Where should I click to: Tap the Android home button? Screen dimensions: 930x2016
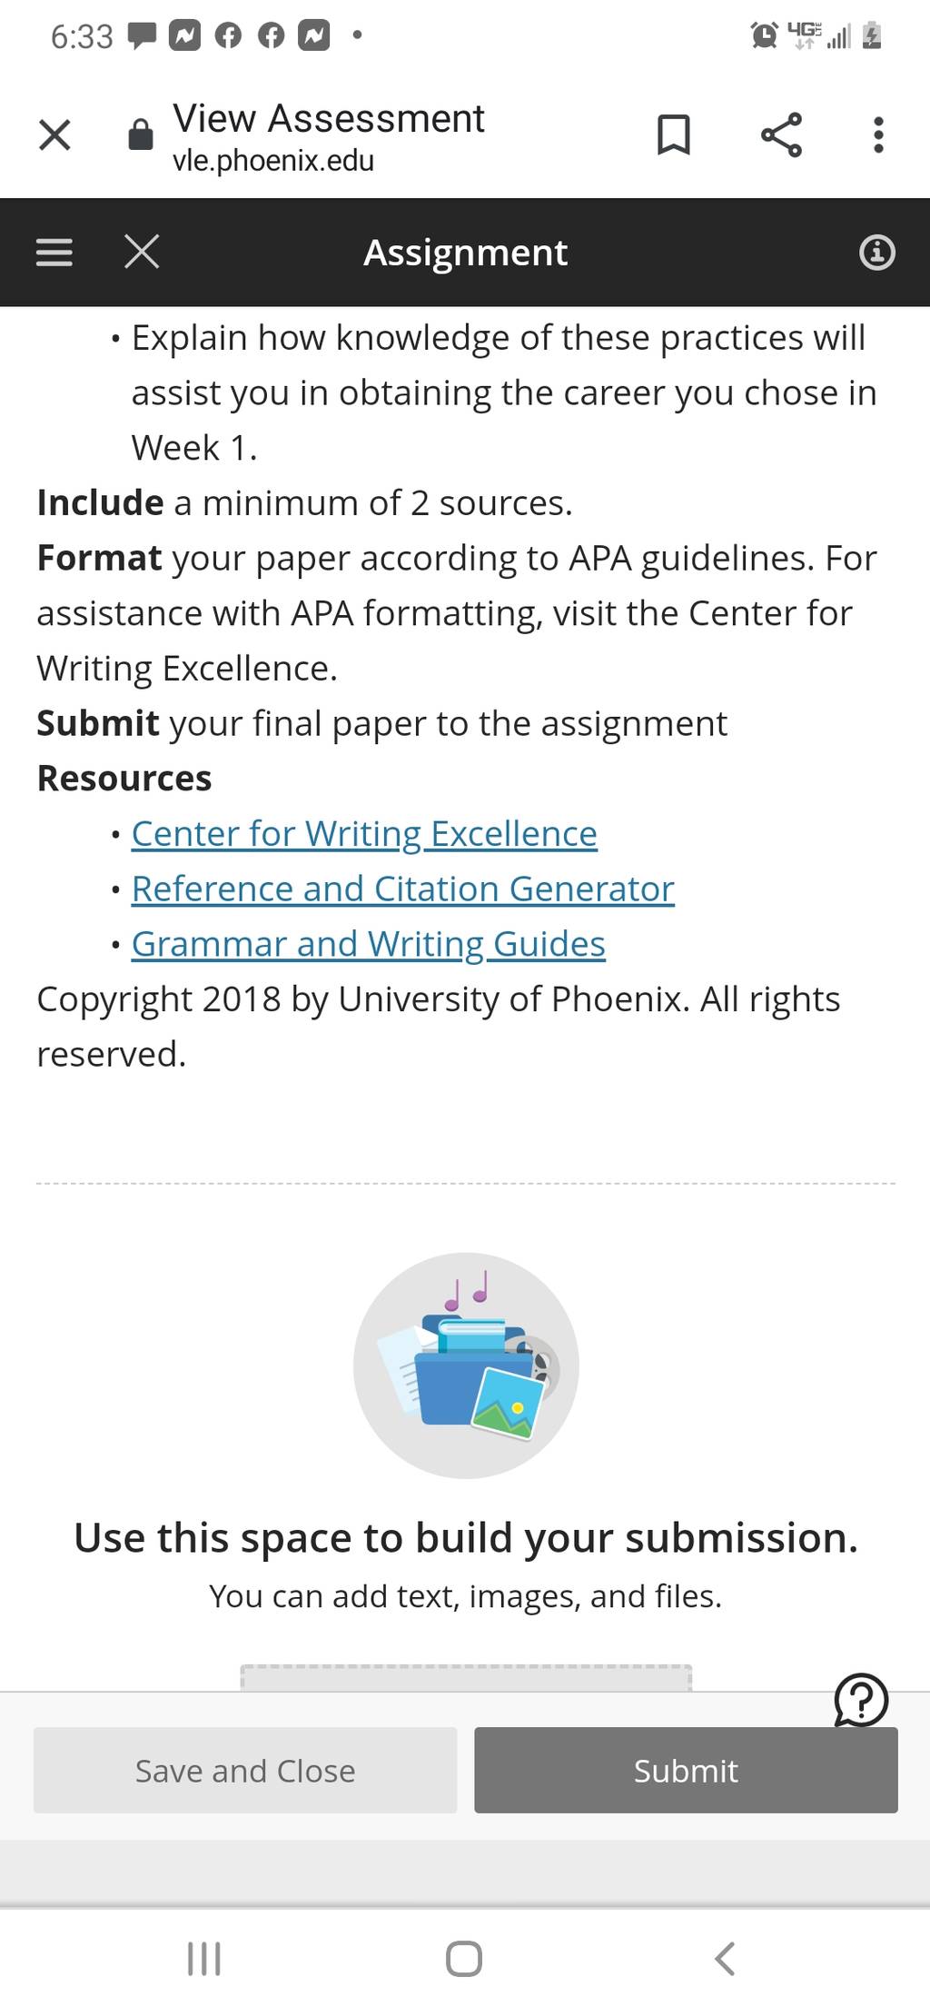(464, 1958)
